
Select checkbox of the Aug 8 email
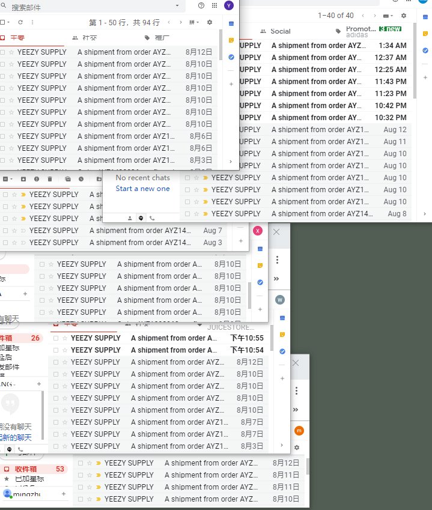click(x=187, y=214)
